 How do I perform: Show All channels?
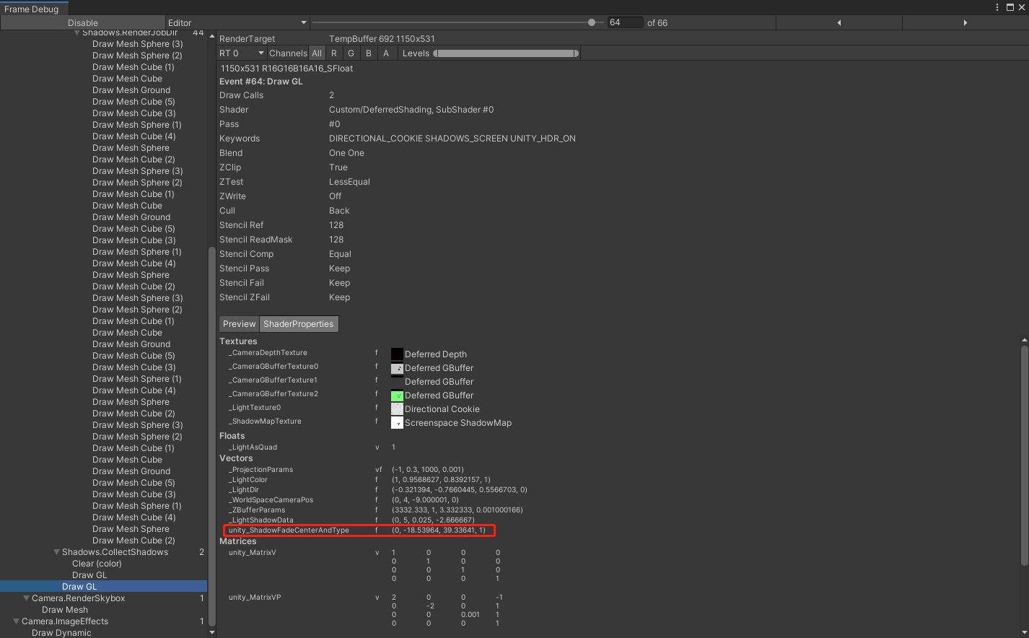tap(317, 53)
